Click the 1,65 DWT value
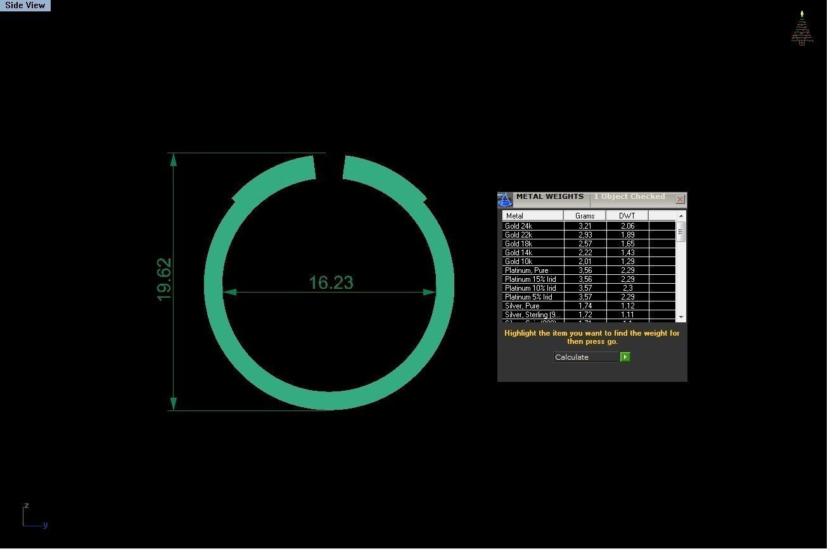 pyautogui.click(x=627, y=244)
